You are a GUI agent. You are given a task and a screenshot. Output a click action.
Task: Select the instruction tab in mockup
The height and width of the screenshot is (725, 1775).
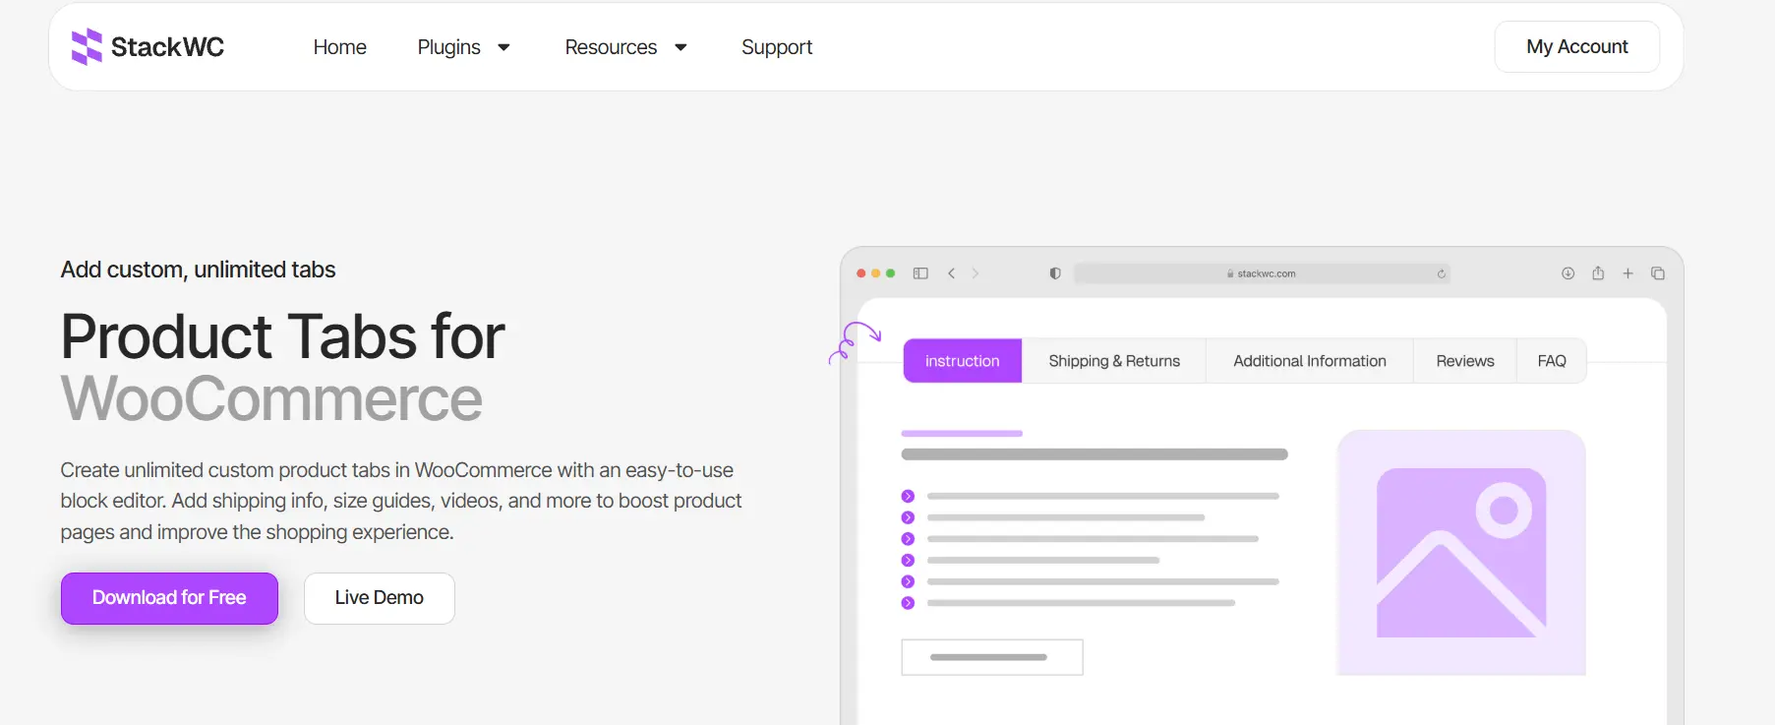pyautogui.click(x=963, y=361)
